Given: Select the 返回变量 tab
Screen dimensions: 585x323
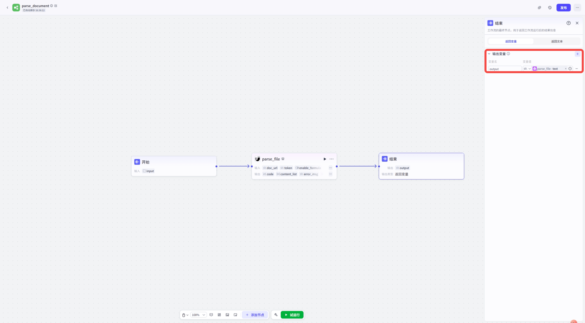Looking at the screenshot, I should 511,41.
